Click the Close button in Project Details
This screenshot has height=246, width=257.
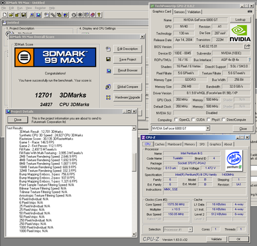[18, 119]
